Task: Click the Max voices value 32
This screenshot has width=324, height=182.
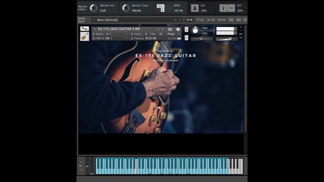Action: coord(160,34)
